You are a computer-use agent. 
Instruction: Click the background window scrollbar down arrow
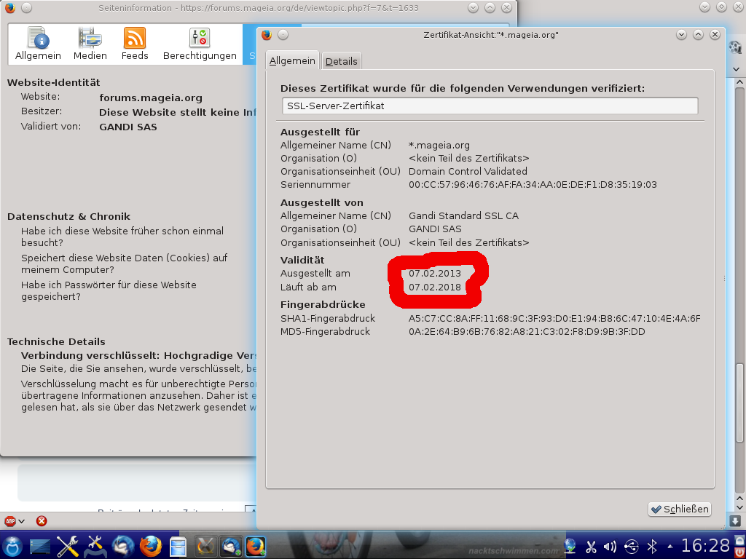739,509
